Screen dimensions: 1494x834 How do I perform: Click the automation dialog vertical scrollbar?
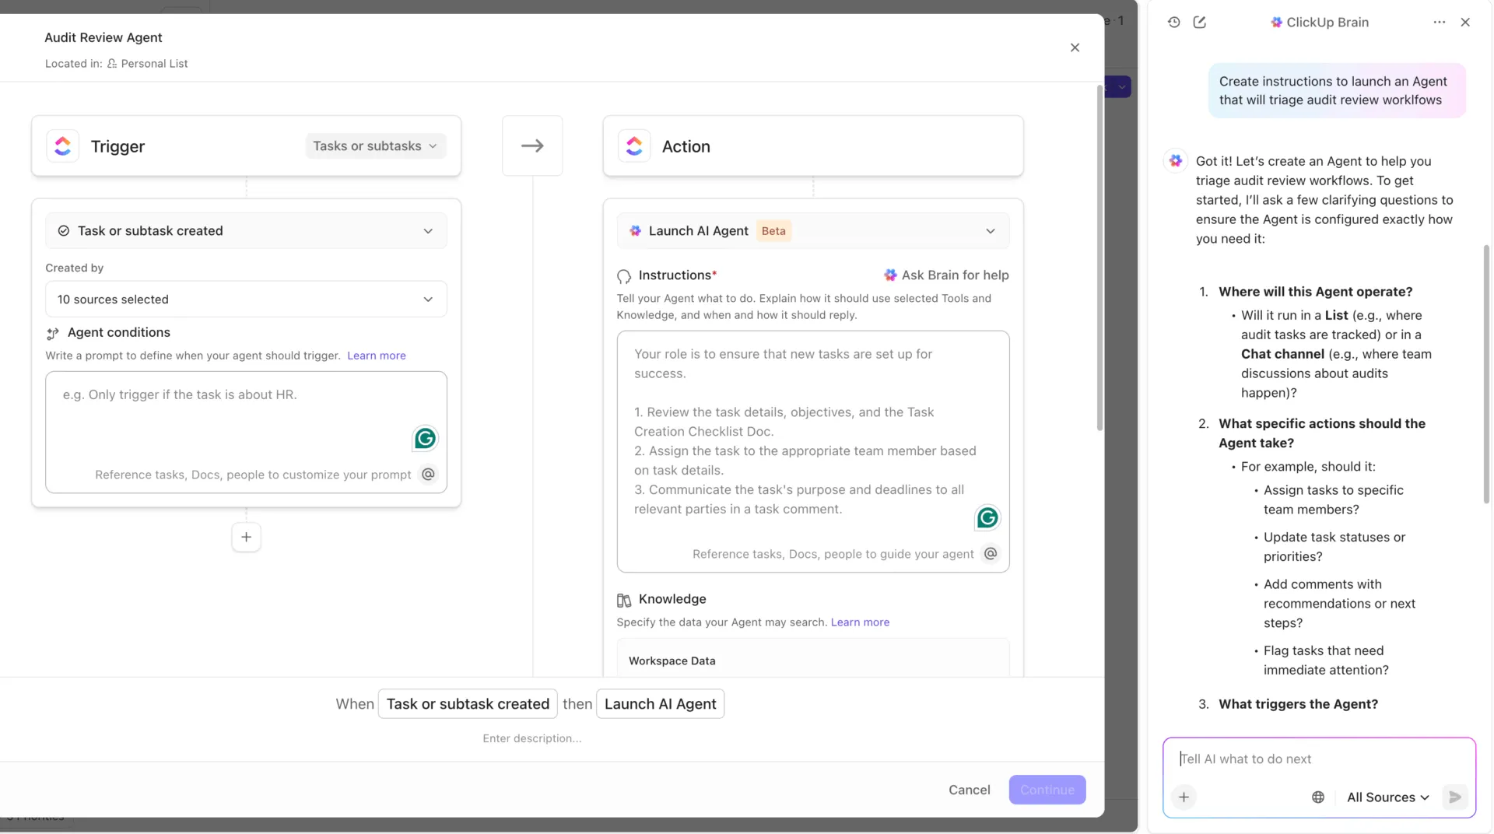[1099, 257]
